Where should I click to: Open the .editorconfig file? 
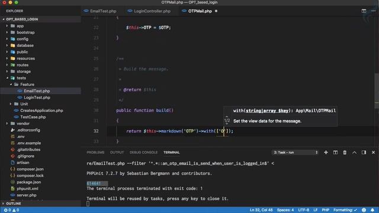[x=28, y=130]
